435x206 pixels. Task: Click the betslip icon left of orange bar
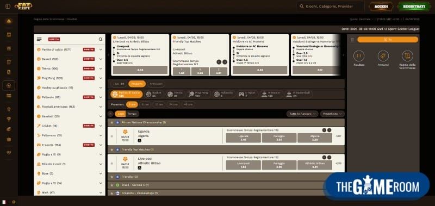[x=352, y=40]
